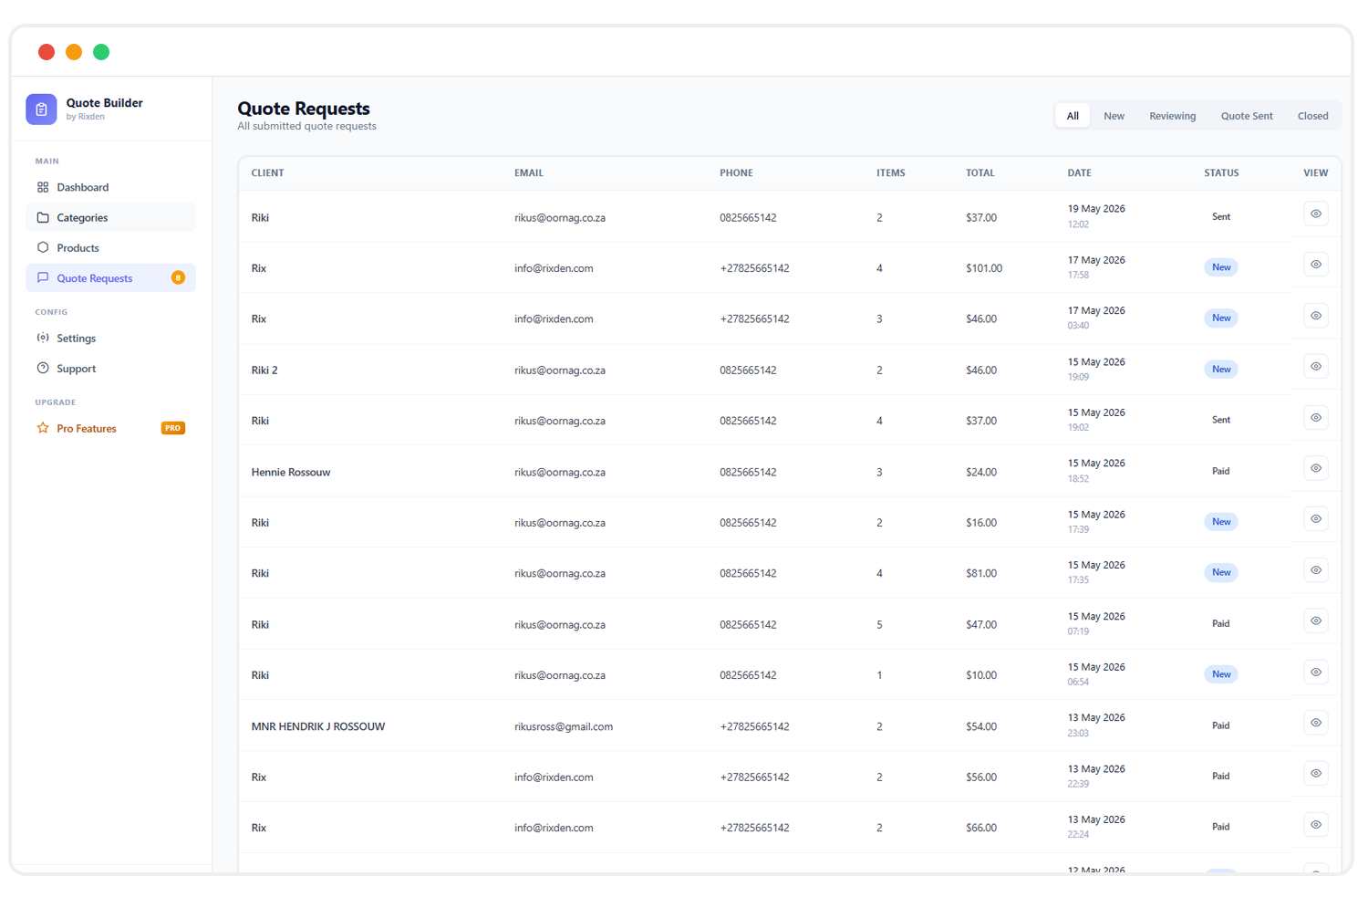View Riki quote totaling $81.00
Screen dimensions: 1368x897
click(1315, 570)
